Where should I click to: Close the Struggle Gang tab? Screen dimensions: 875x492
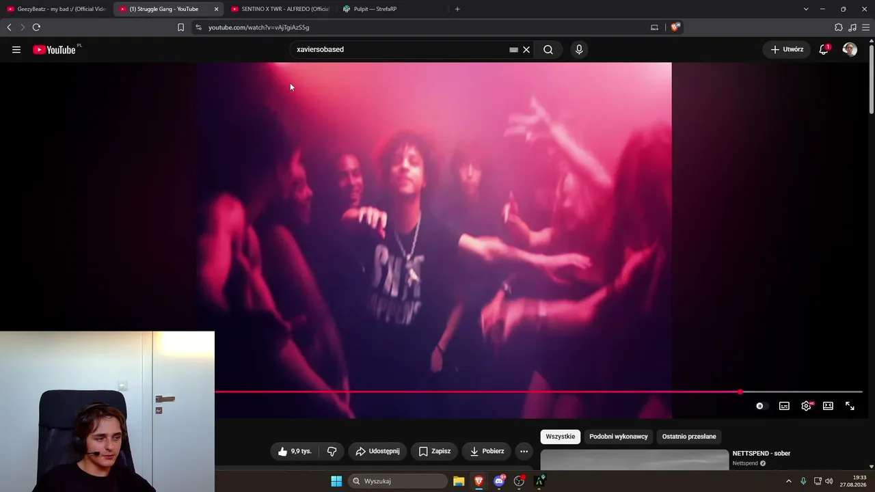tap(217, 9)
